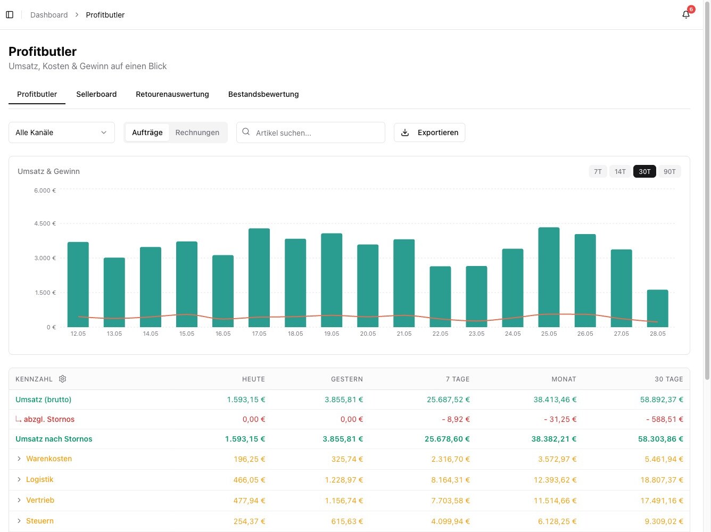Click the abzgl. Stornos arrow icon
The height and width of the screenshot is (532, 711).
pyautogui.click(x=19, y=420)
